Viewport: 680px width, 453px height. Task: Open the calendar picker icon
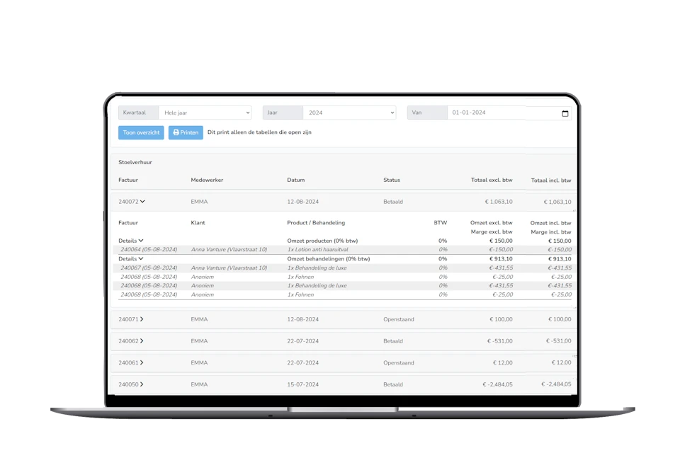coord(565,113)
